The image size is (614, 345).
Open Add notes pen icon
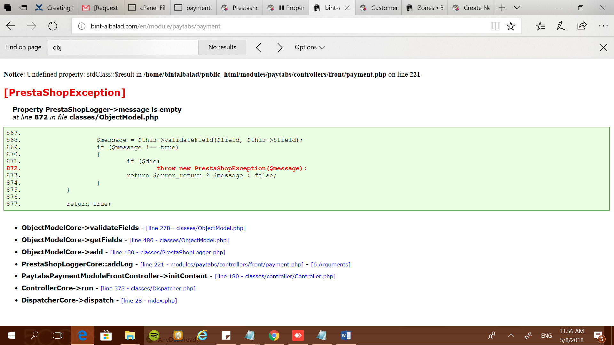[561, 26]
